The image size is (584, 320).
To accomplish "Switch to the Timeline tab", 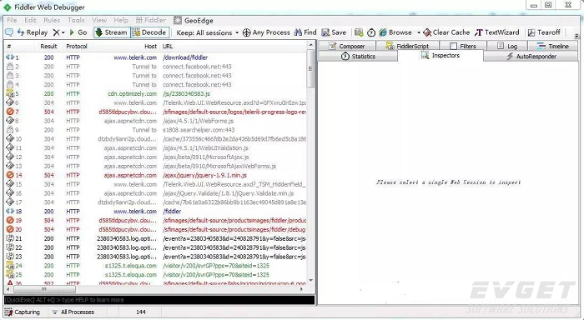I will click(553, 46).
